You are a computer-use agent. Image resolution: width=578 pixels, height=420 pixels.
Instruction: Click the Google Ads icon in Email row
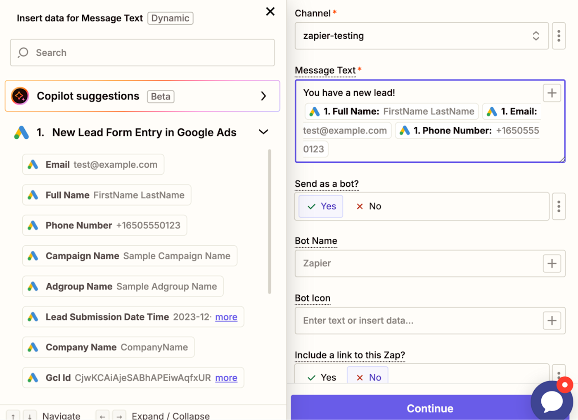(33, 164)
